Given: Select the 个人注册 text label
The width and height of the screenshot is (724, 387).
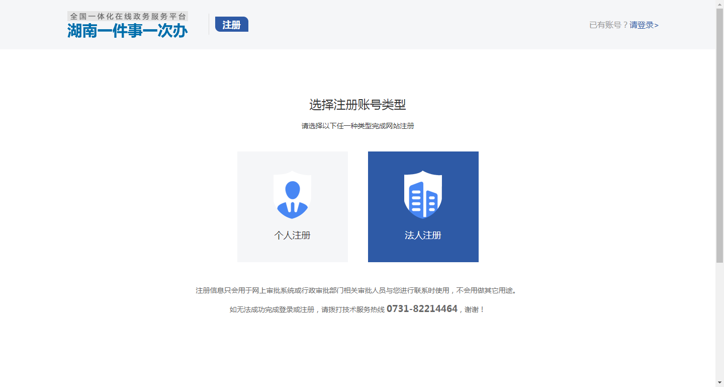Looking at the screenshot, I should click(292, 236).
